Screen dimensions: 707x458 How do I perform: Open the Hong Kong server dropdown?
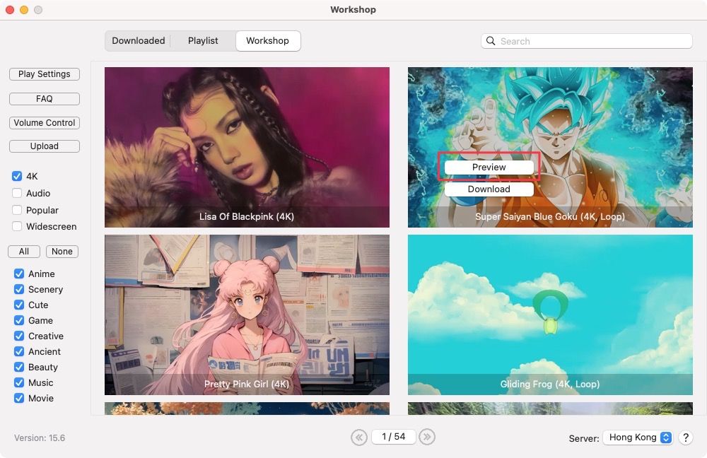point(636,437)
